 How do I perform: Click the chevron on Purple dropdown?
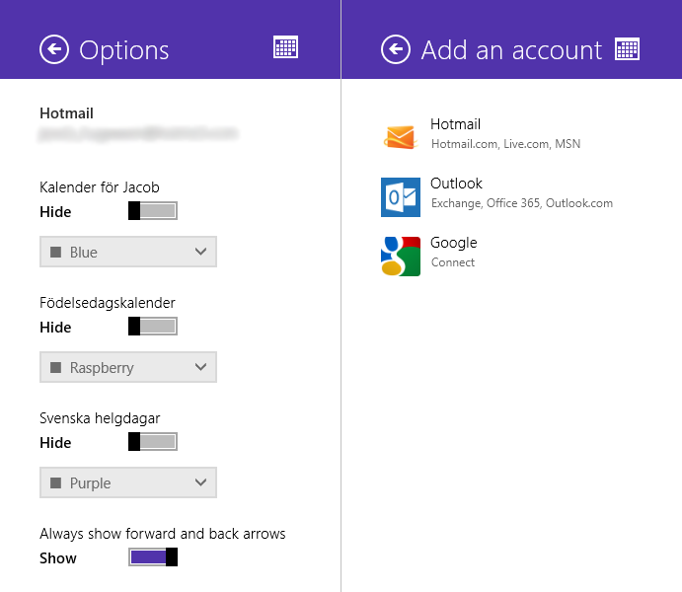[201, 482]
